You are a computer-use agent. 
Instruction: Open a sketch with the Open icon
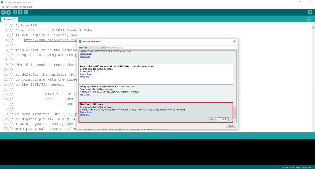pyautogui.click(x=21, y=12)
